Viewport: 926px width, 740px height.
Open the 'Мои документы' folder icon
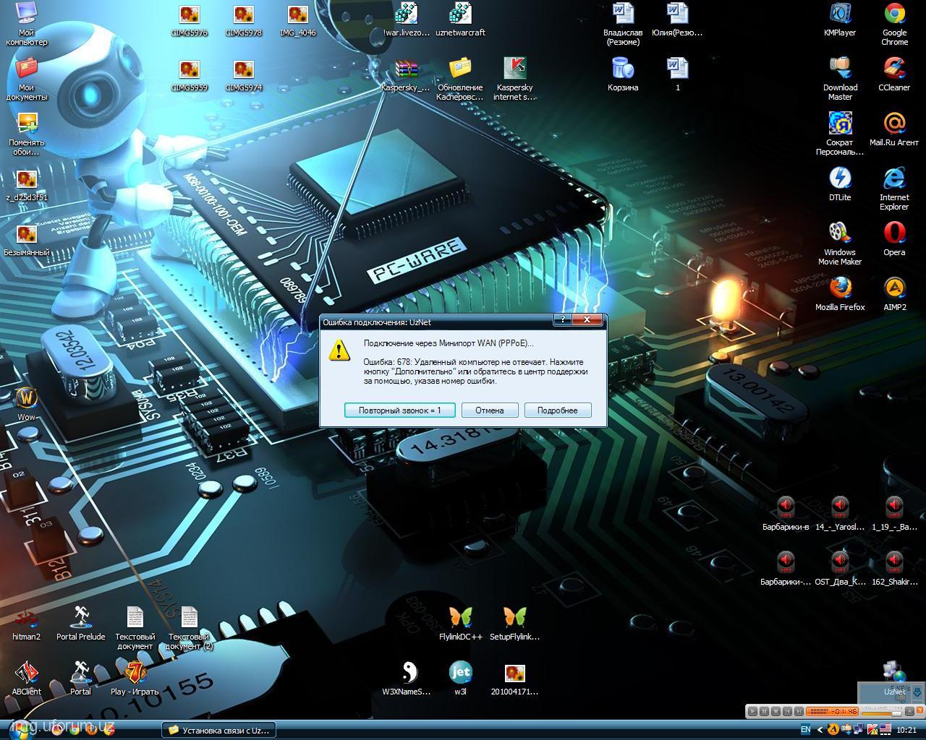click(27, 79)
